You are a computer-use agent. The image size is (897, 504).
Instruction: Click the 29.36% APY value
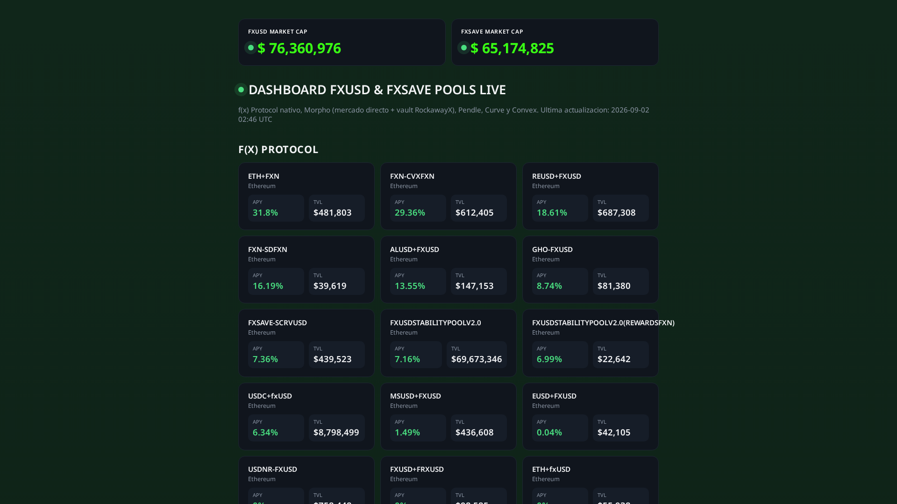pyautogui.click(x=410, y=212)
